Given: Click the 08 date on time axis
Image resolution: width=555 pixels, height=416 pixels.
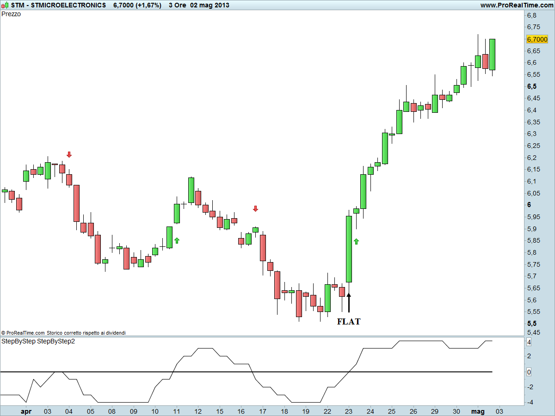Looking at the screenshot, I should [111, 410].
